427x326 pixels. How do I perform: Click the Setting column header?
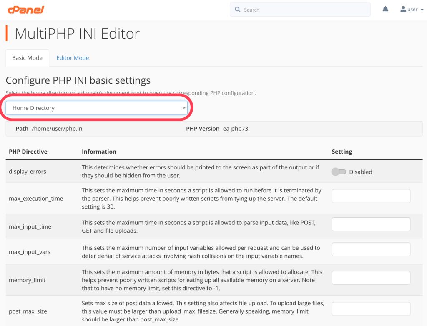[x=342, y=152]
